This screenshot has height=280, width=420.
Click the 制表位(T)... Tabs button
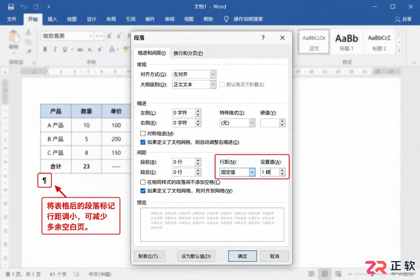click(x=150, y=256)
